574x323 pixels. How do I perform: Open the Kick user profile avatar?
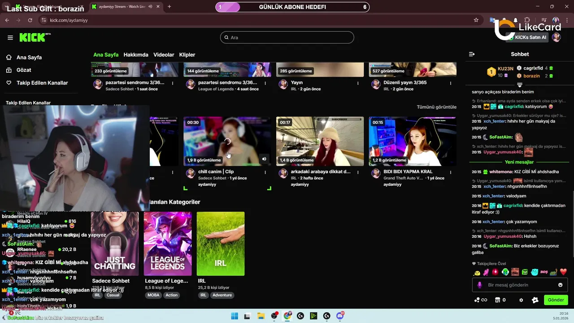(x=557, y=37)
